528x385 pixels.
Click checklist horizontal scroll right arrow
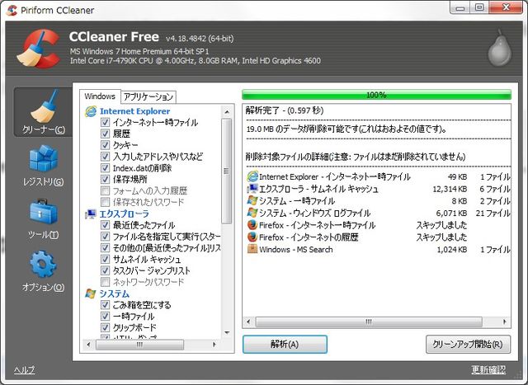click(x=214, y=345)
